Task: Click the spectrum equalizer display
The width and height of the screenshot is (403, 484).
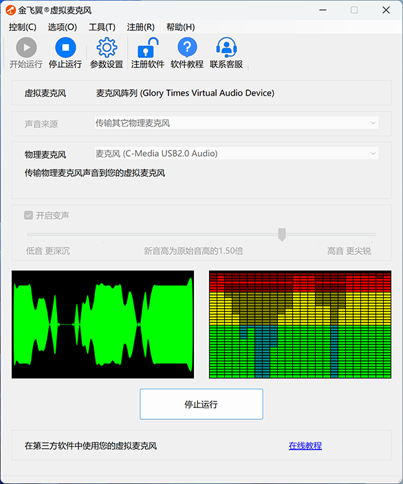Action: 300,324
